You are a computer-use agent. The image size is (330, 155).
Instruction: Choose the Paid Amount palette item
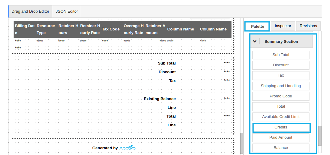point(281,138)
